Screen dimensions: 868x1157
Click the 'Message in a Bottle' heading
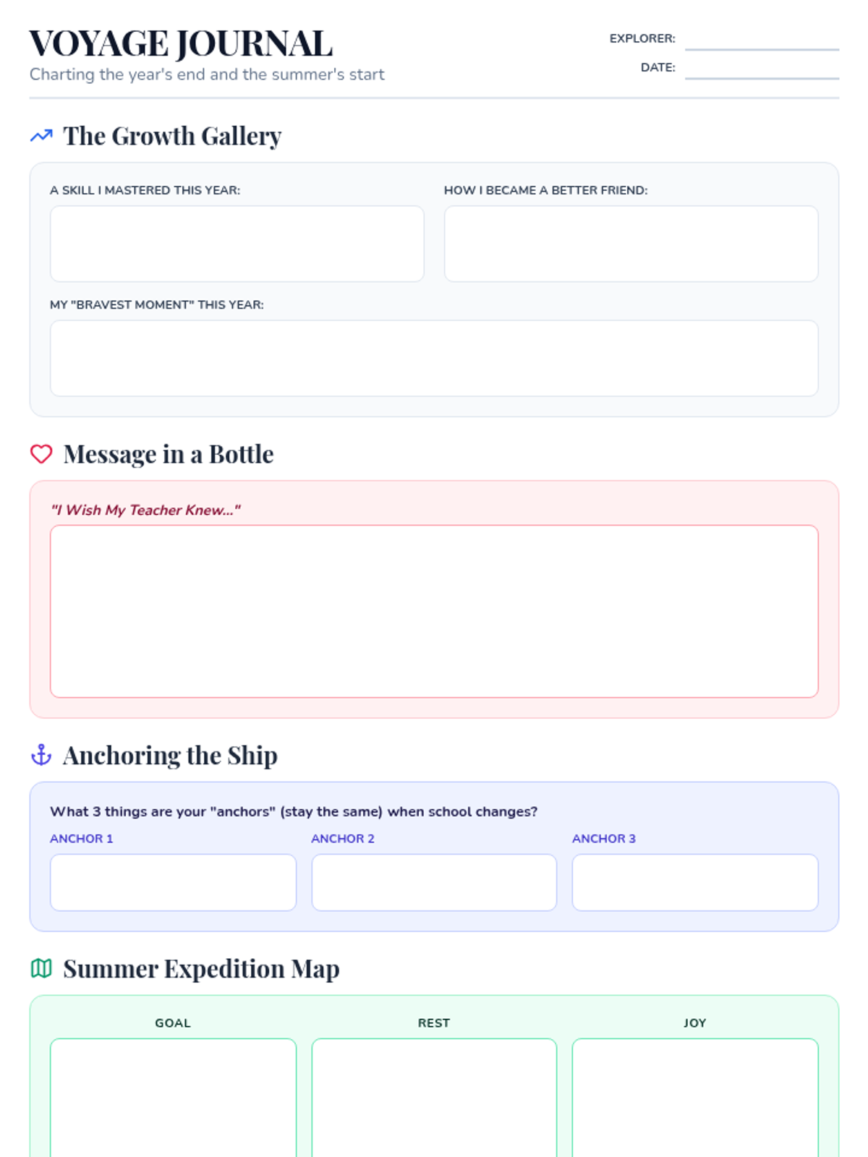pos(169,454)
